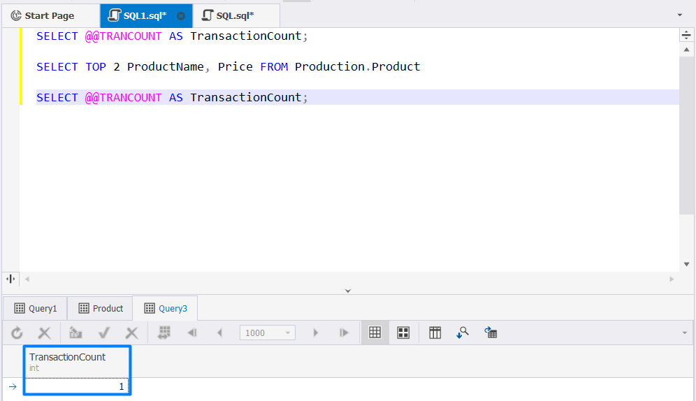Click the find and sort search icon
The image size is (696, 401).
point(463,333)
